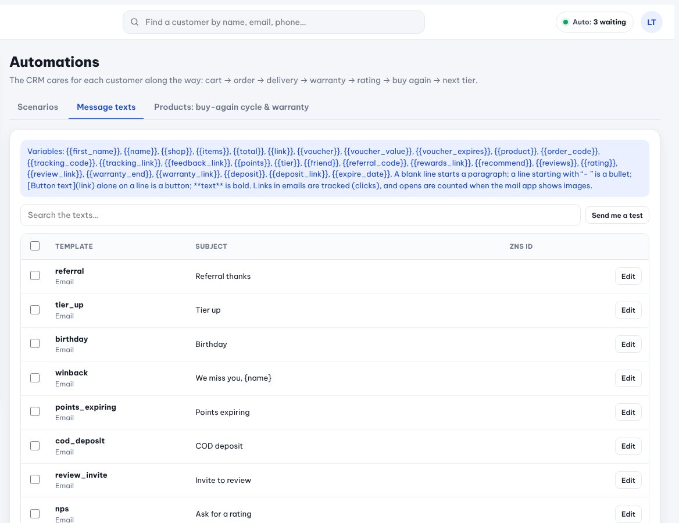Viewport: 679px width, 523px height.
Task: Edit the winback template
Action: coord(628,378)
